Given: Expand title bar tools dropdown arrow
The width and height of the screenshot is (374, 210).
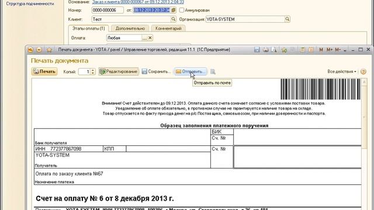Looking at the screenshot, I should (345, 50).
